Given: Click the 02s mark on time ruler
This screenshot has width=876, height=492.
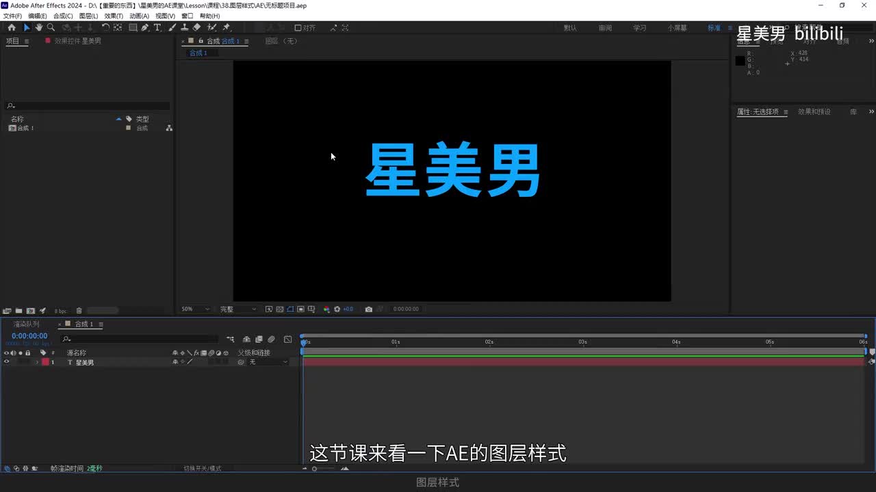Looking at the screenshot, I should [x=489, y=342].
